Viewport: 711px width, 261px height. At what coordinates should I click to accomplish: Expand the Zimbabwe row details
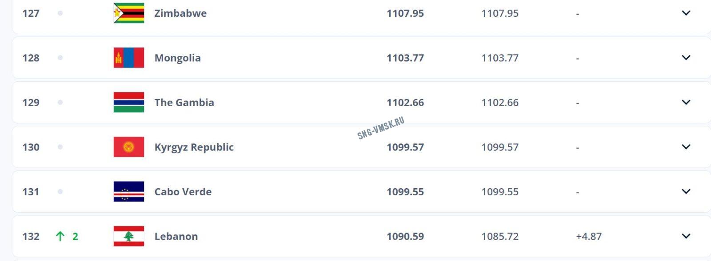click(x=686, y=13)
